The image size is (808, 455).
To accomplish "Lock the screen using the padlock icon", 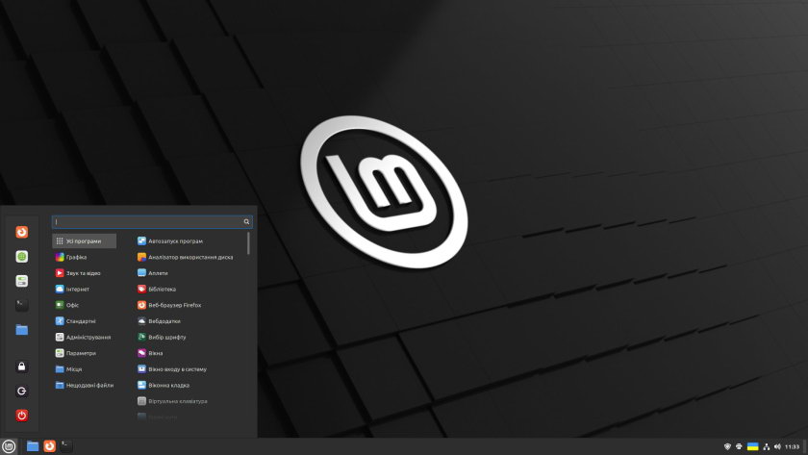I will click(x=21, y=367).
